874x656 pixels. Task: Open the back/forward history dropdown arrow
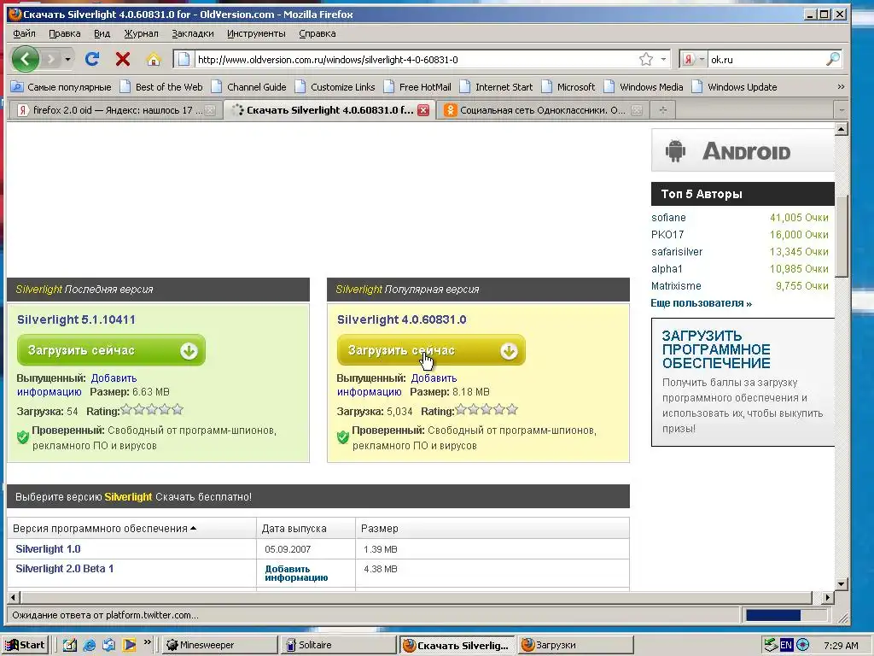(68, 59)
